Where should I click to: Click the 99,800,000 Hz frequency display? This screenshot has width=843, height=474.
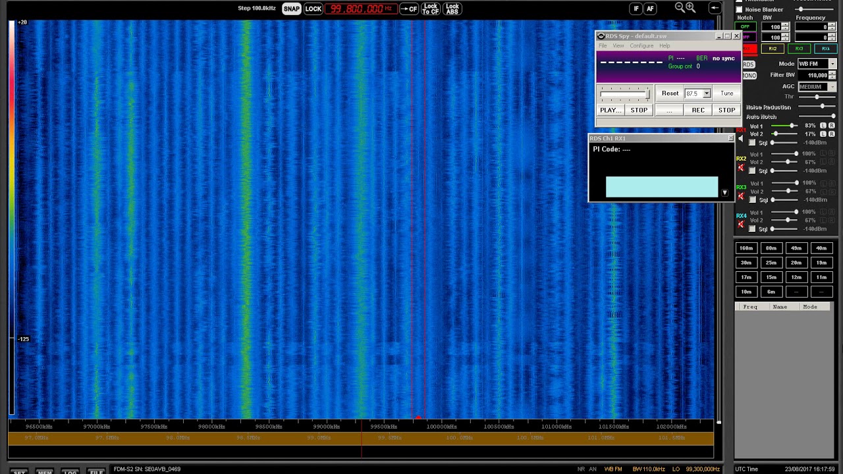361,9
